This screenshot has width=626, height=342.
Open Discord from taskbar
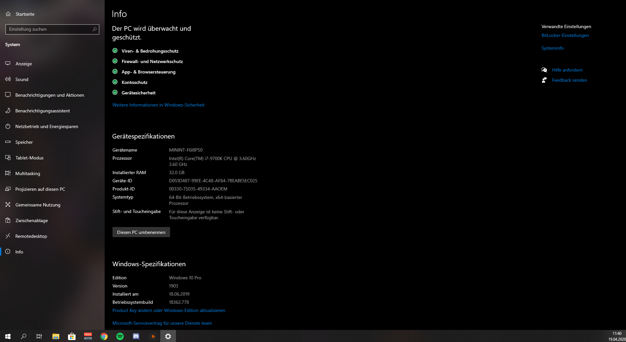pos(136,336)
